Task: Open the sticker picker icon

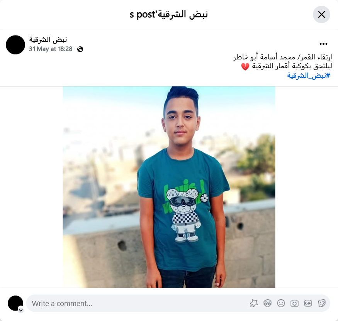Action: (x=321, y=303)
